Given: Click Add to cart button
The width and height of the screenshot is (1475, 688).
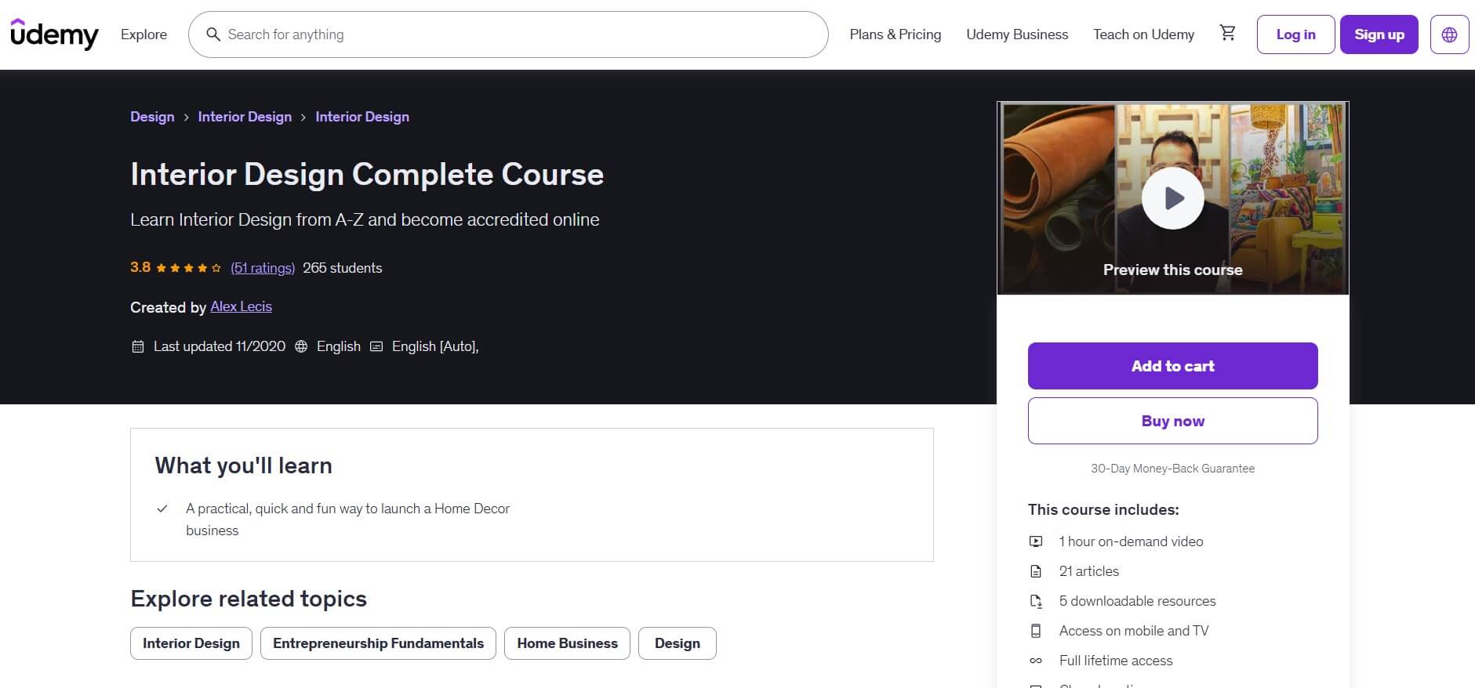Looking at the screenshot, I should pyautogui.click(x=1172, y=366).
